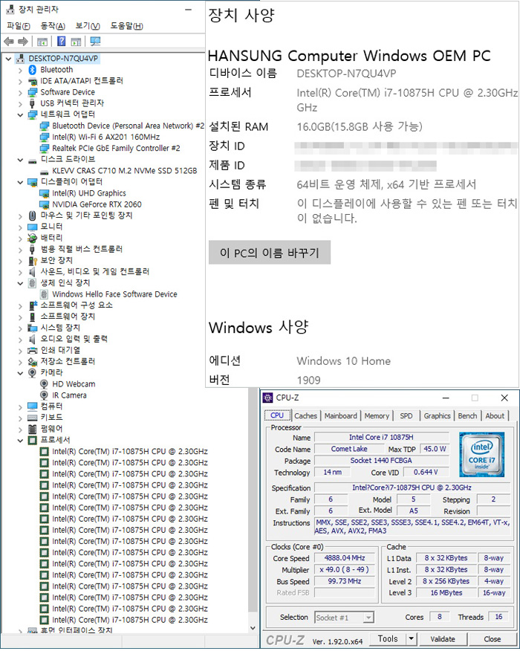Click the 키보드 keyboard category icon
The width and height of the screenshot is (520, 651).
click(33, 417)
